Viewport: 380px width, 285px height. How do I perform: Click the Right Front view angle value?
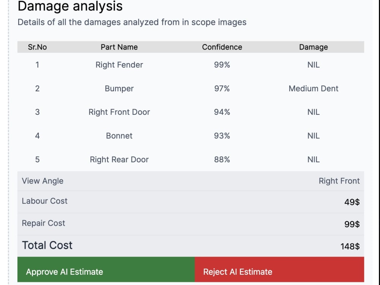(339, 181)
